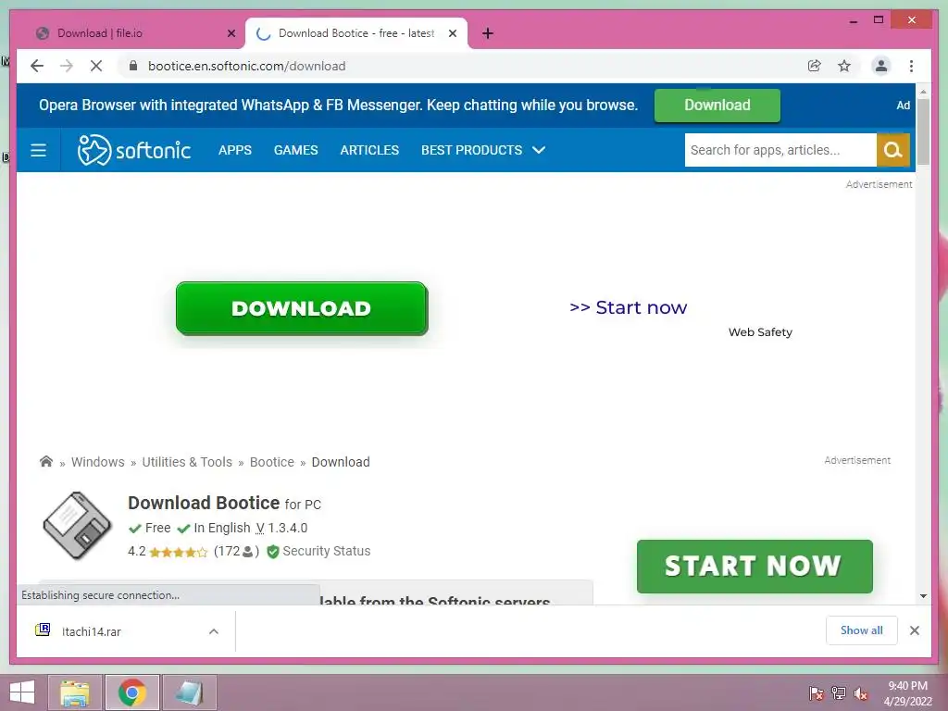Image resolution: width=948 pixels, height=711 pixels.
Task: Click the green START NOW button
Action: point(755,566)
